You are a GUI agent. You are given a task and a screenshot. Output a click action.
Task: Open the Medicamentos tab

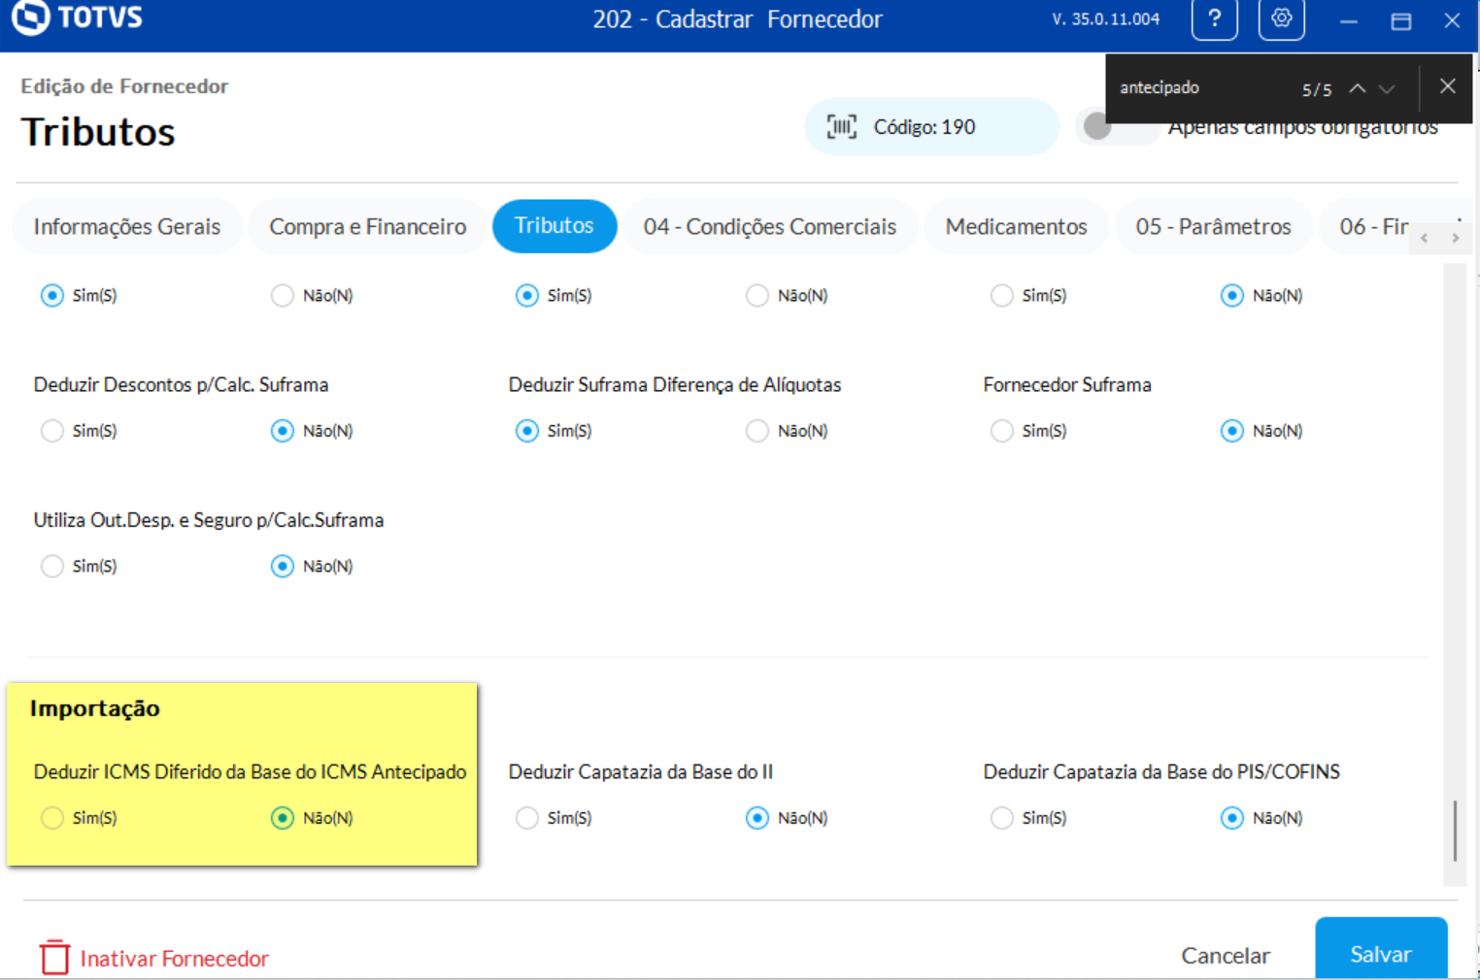[1016, 226]
